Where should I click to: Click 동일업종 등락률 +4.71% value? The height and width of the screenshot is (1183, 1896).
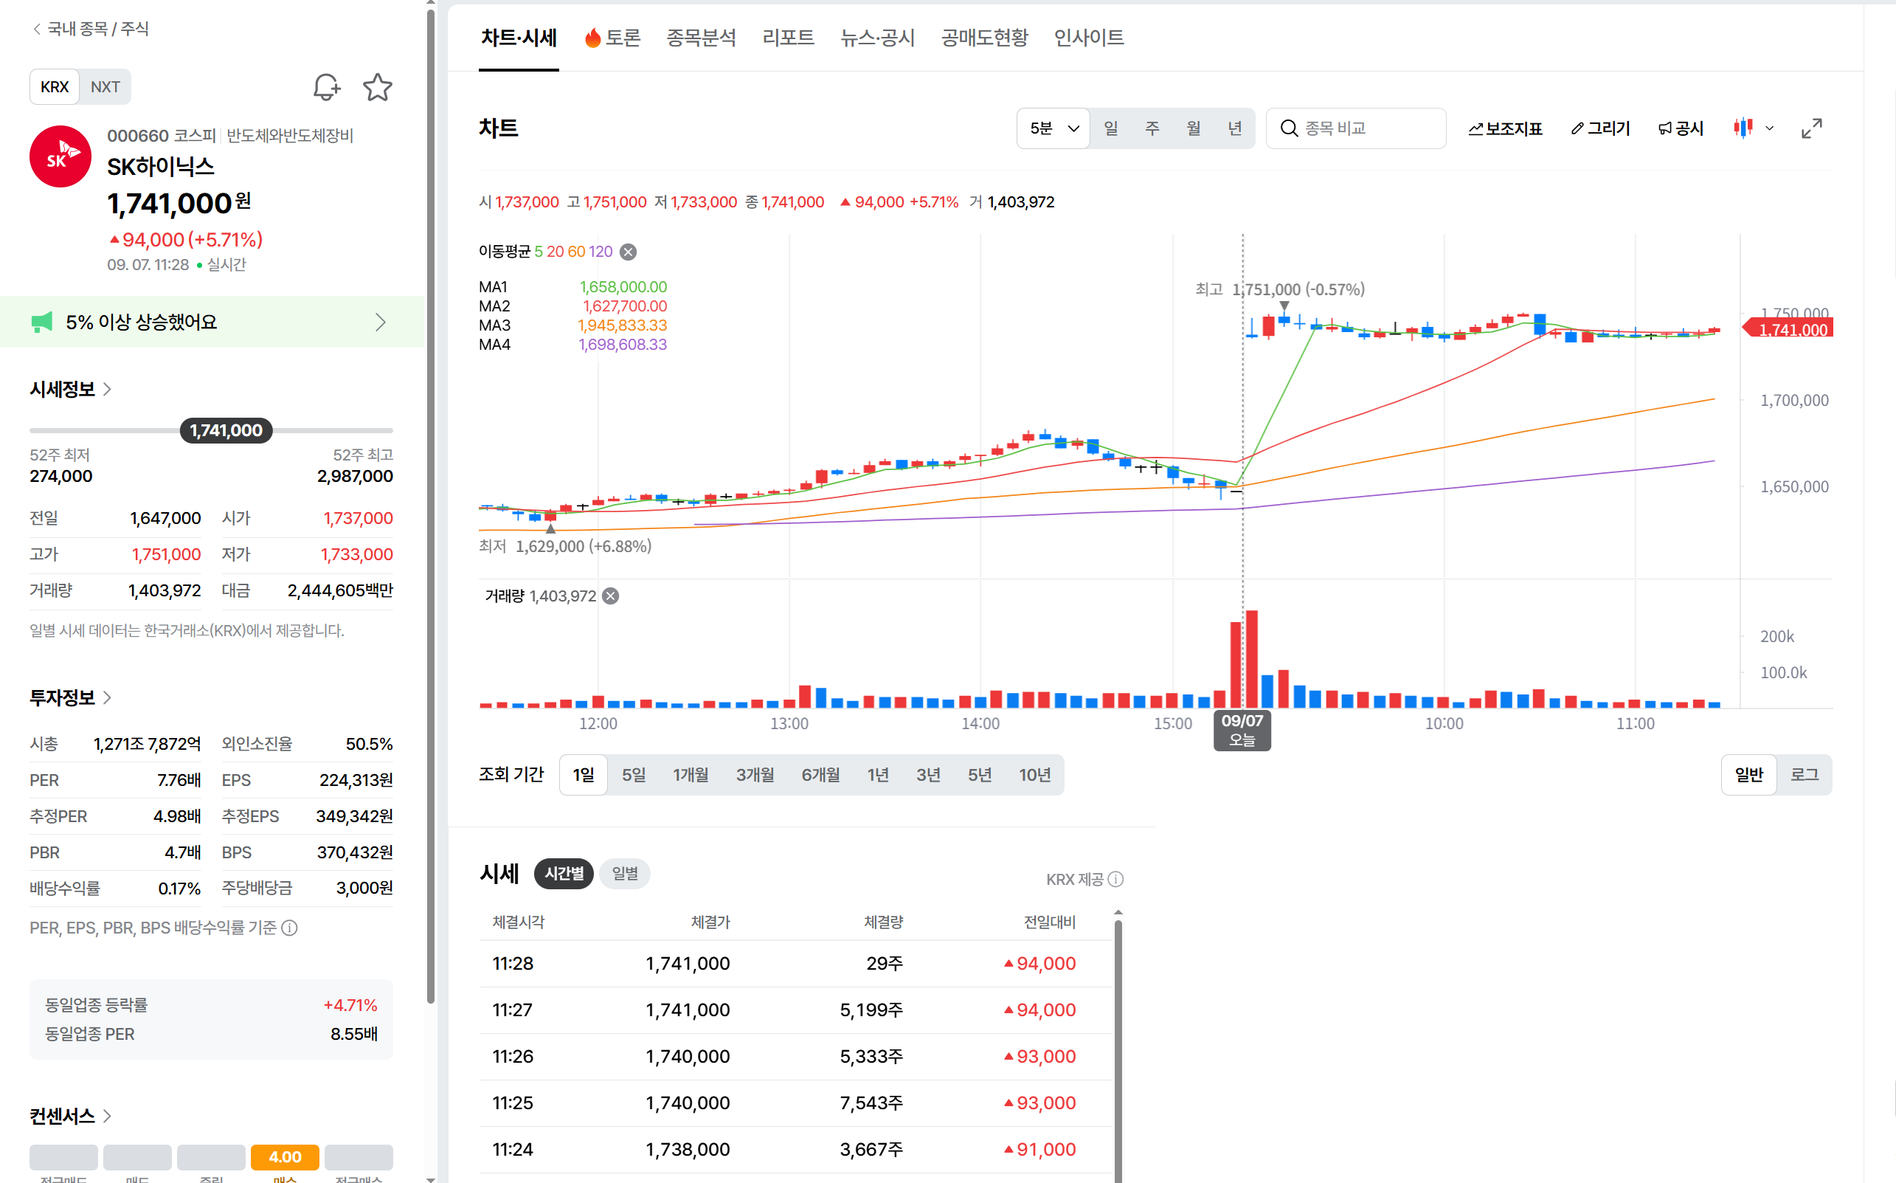pos(350,1005)
